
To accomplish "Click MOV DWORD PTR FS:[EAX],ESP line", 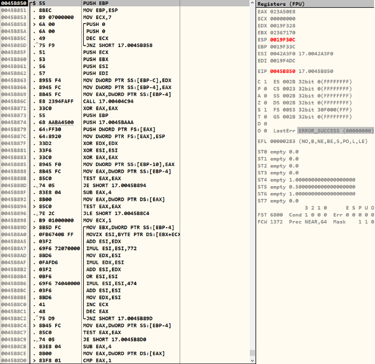I will point(124,136).
